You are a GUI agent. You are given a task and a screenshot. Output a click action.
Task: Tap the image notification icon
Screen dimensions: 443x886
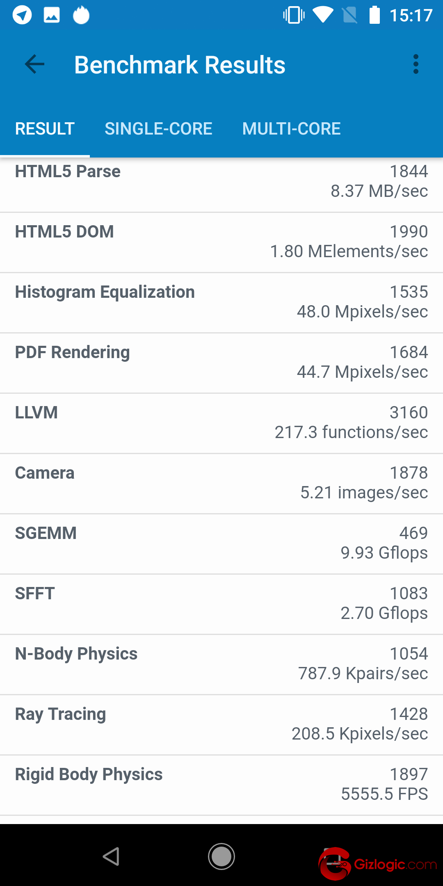pos(52,16)
